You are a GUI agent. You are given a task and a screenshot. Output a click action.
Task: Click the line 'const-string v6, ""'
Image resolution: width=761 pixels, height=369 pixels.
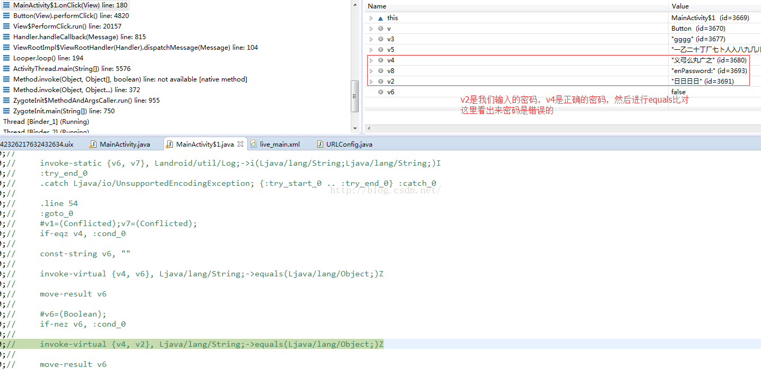[85, 254]
